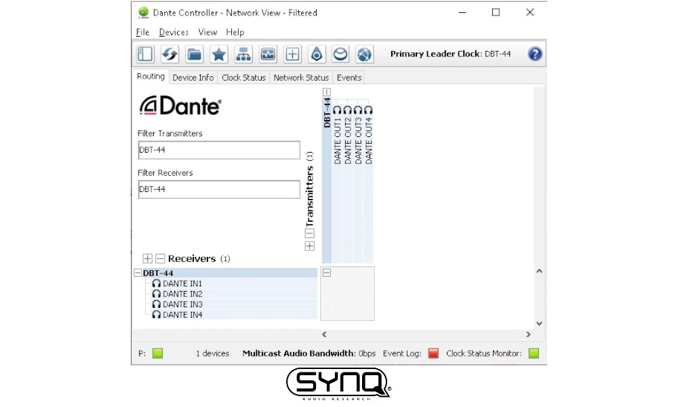Click the green Clock Status Monitor indicator

coord(534,353)
